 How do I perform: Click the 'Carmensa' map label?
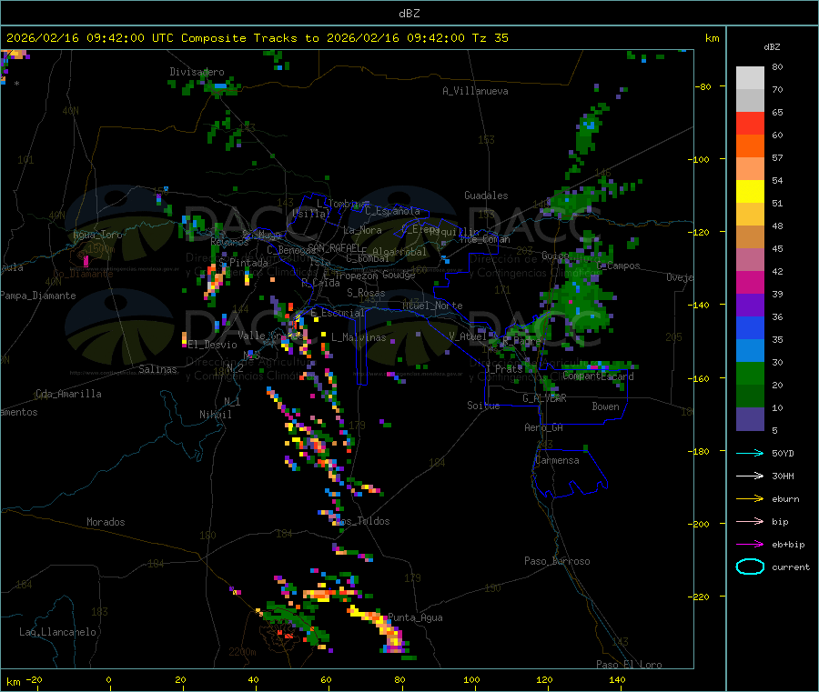point(557,460)
